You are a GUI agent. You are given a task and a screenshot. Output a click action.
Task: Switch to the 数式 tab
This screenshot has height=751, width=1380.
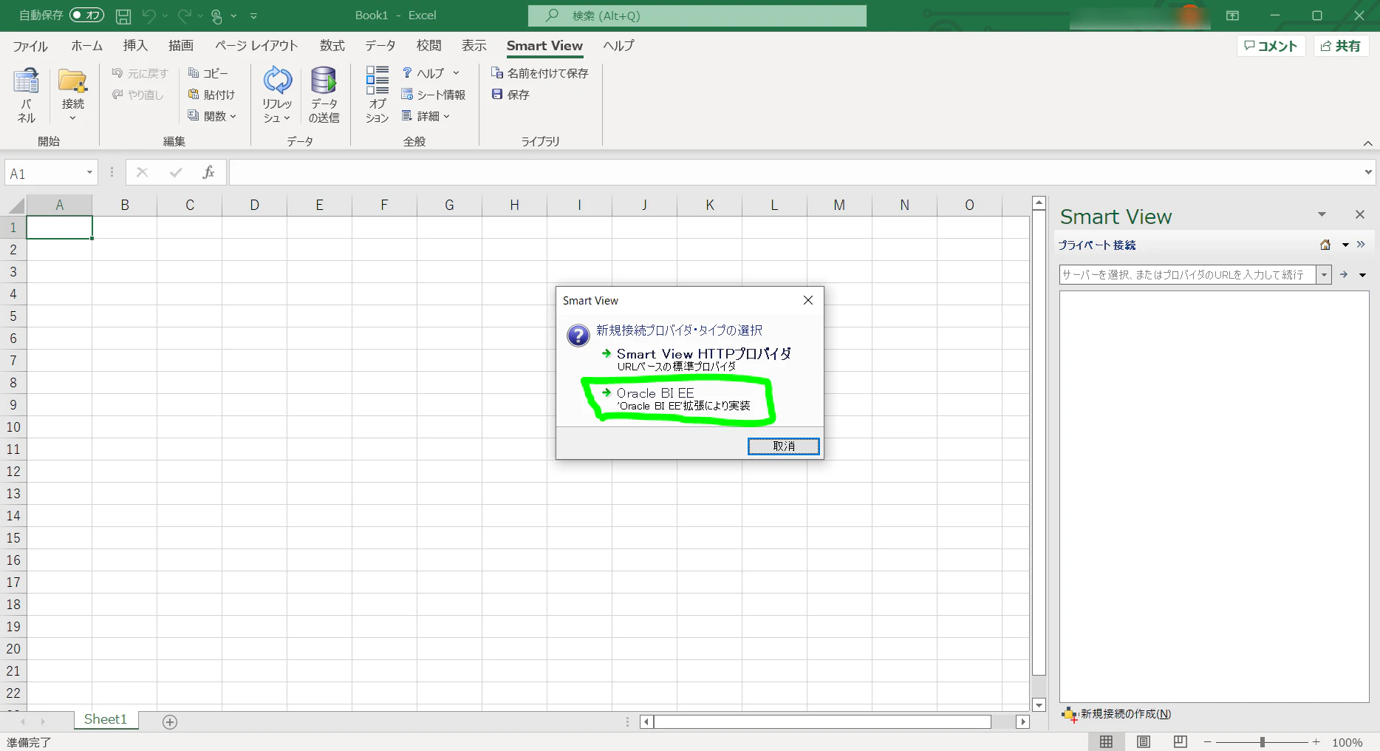point(332,46)
